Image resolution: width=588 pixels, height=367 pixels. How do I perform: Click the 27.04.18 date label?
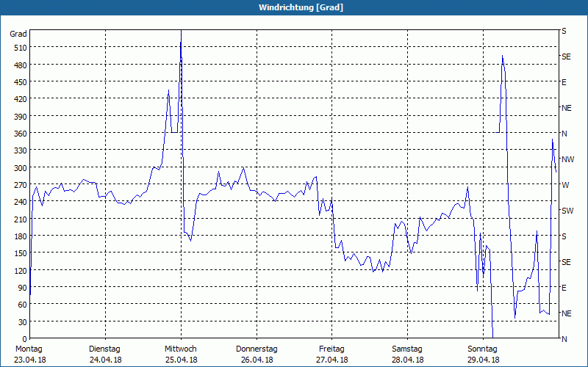coord(332,360)
